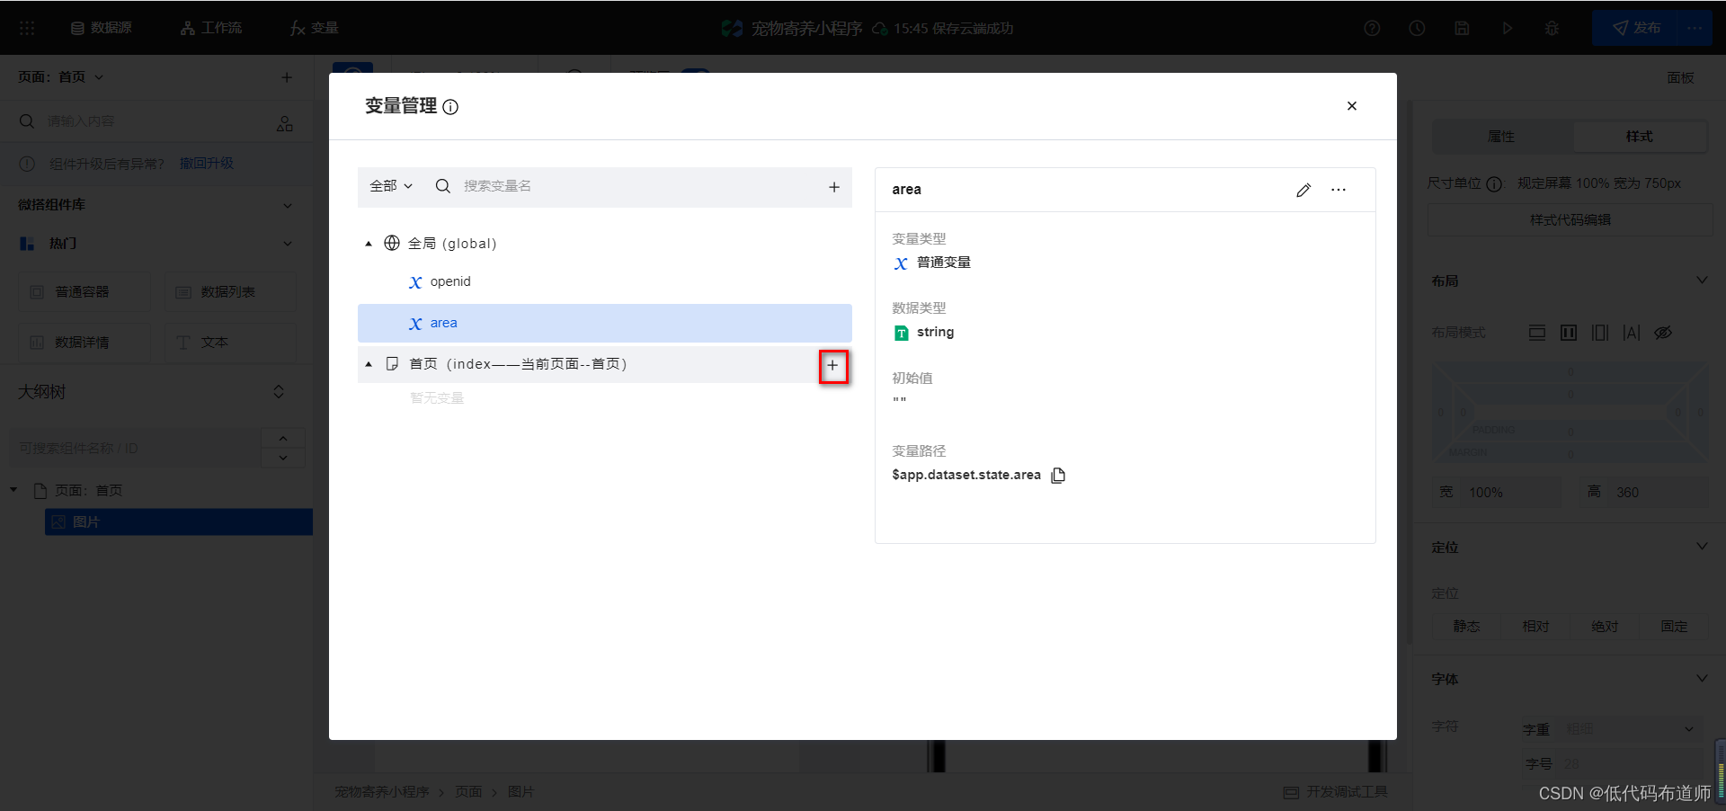
Task: Select the 数据详情 component
Action: pos(85,343)
